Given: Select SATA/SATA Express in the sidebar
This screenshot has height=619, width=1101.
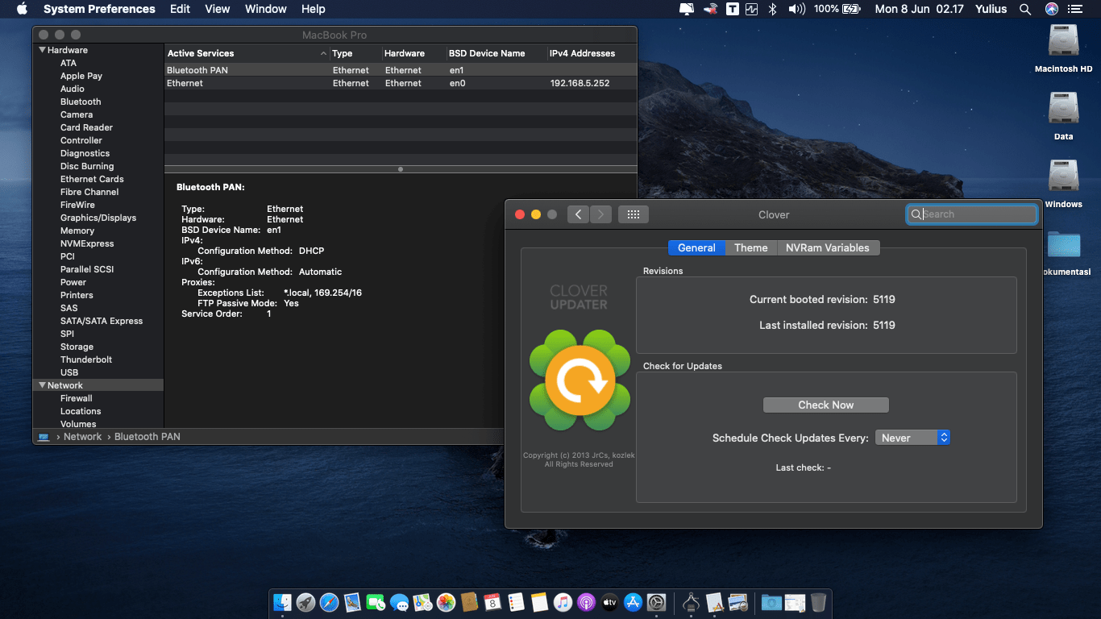Looking at the screenshot, I should [102, 321].
